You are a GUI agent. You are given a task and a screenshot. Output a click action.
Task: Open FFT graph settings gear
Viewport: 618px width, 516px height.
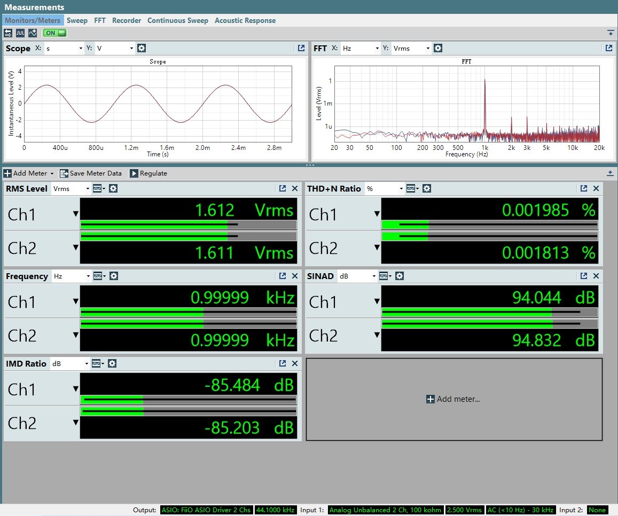pyautogui.click(x=438, y=48)
